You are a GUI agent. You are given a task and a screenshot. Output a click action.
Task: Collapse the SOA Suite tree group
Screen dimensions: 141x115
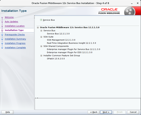[41, 37]
